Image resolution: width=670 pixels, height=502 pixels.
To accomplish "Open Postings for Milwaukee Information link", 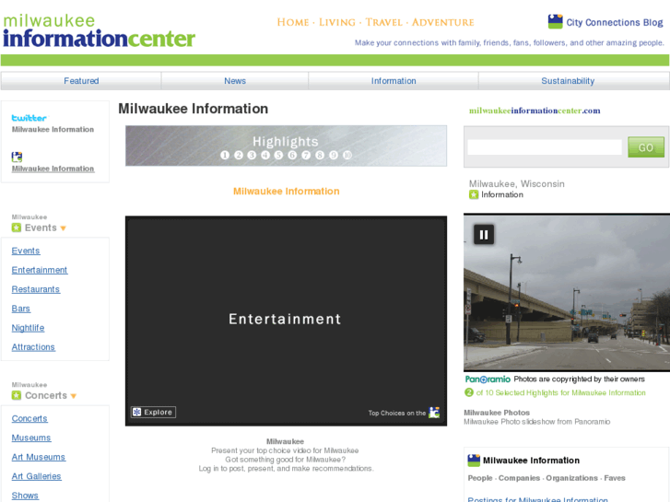I will (x=537, y=499).
